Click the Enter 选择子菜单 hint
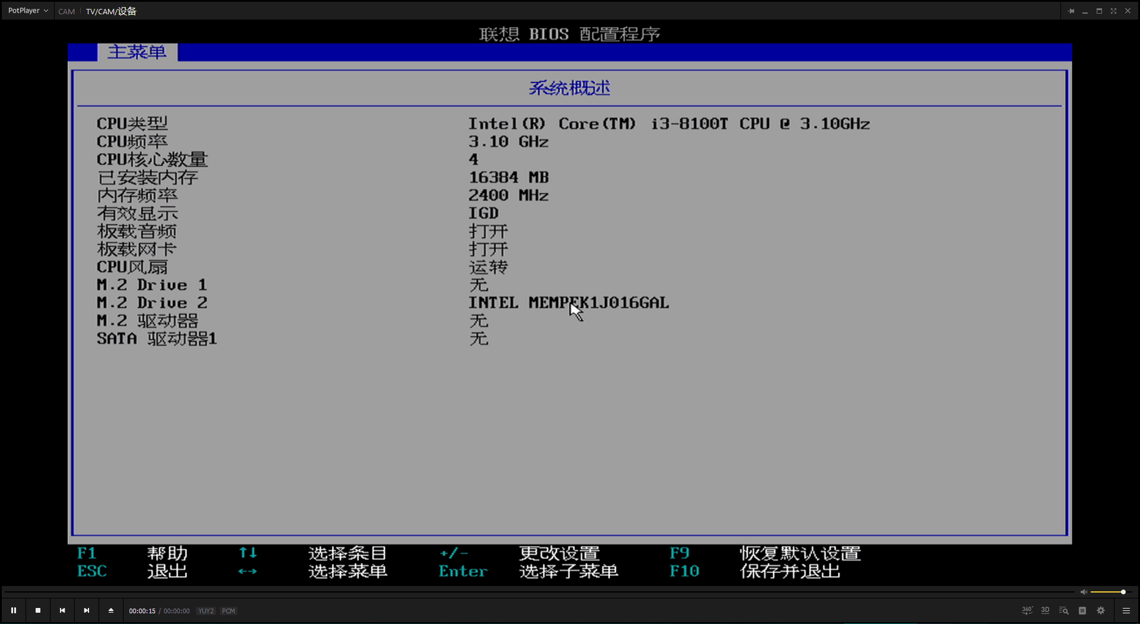The width and height of the screenshot is (1140, 624). (x=528, y=571)
